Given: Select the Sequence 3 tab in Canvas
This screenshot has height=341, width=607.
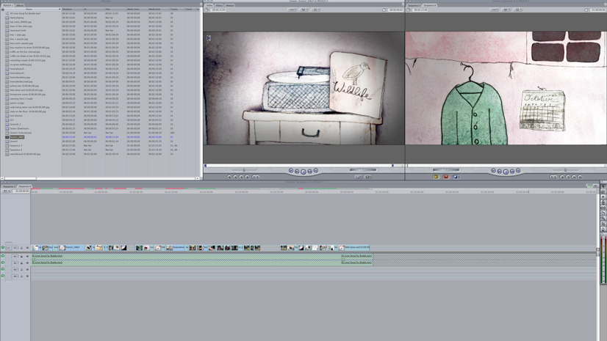Looking at the screenshot, I should coord(414,5).
